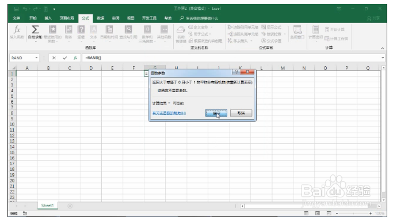
Task: Click the Undo arrow in quick access toolbar
Action: 25,9
